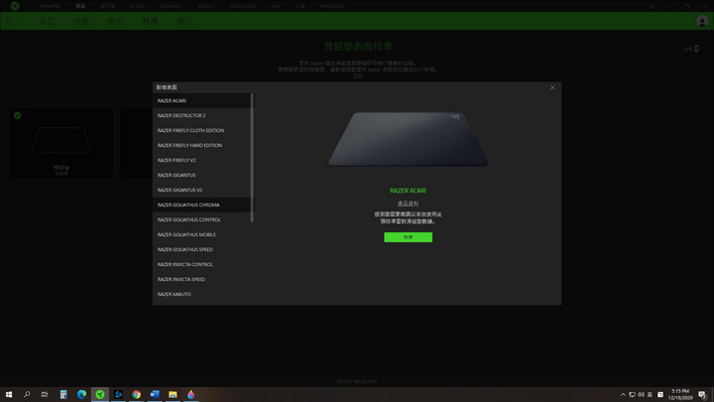Open Microsoft Word from taskbar
714x402 pixels.
coord(155,394)
